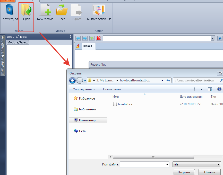This screenshot has width=223, height=175.
Task: Create a New Module
Action: click(x=45, y=12)
